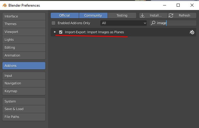
Task: Minimize the Blender Preferences window
Action: pos(165,5)
